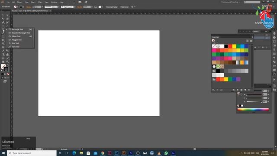Open the Change Screen Mode icon
277x156 pixels.
point(5,81)
